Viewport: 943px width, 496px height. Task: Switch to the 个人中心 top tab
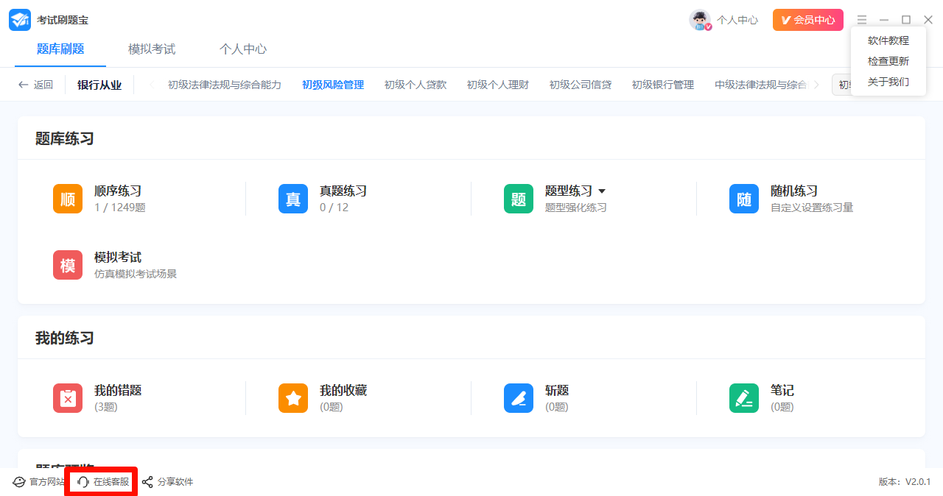(243, 49)
